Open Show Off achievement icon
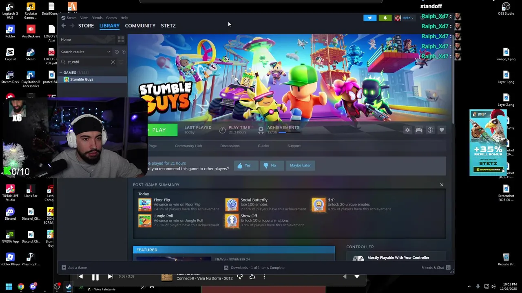Screen dimensions: 522x293 [232, 221]
